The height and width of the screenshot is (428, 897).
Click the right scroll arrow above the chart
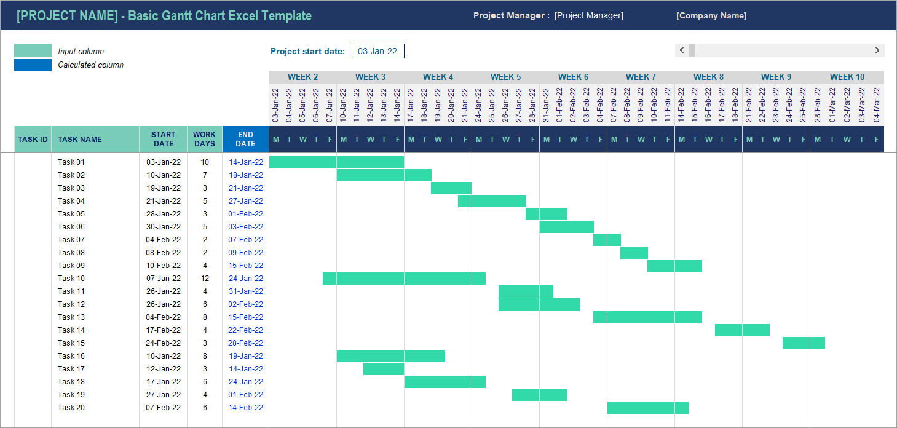[x=878, y=50]
